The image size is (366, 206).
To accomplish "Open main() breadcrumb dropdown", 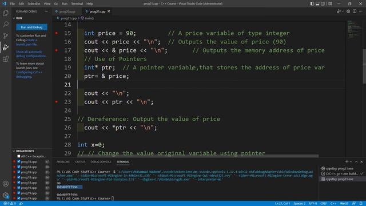I will pos(87,18).
